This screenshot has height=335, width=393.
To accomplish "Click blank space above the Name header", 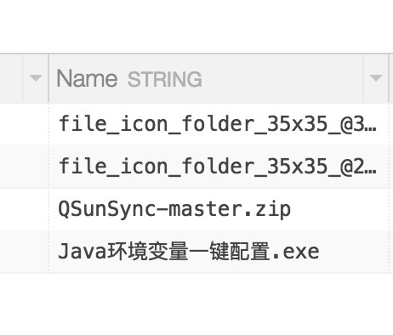I will 196,26.
